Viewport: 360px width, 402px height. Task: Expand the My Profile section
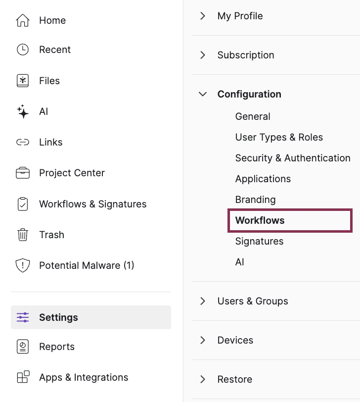point(203,16)
